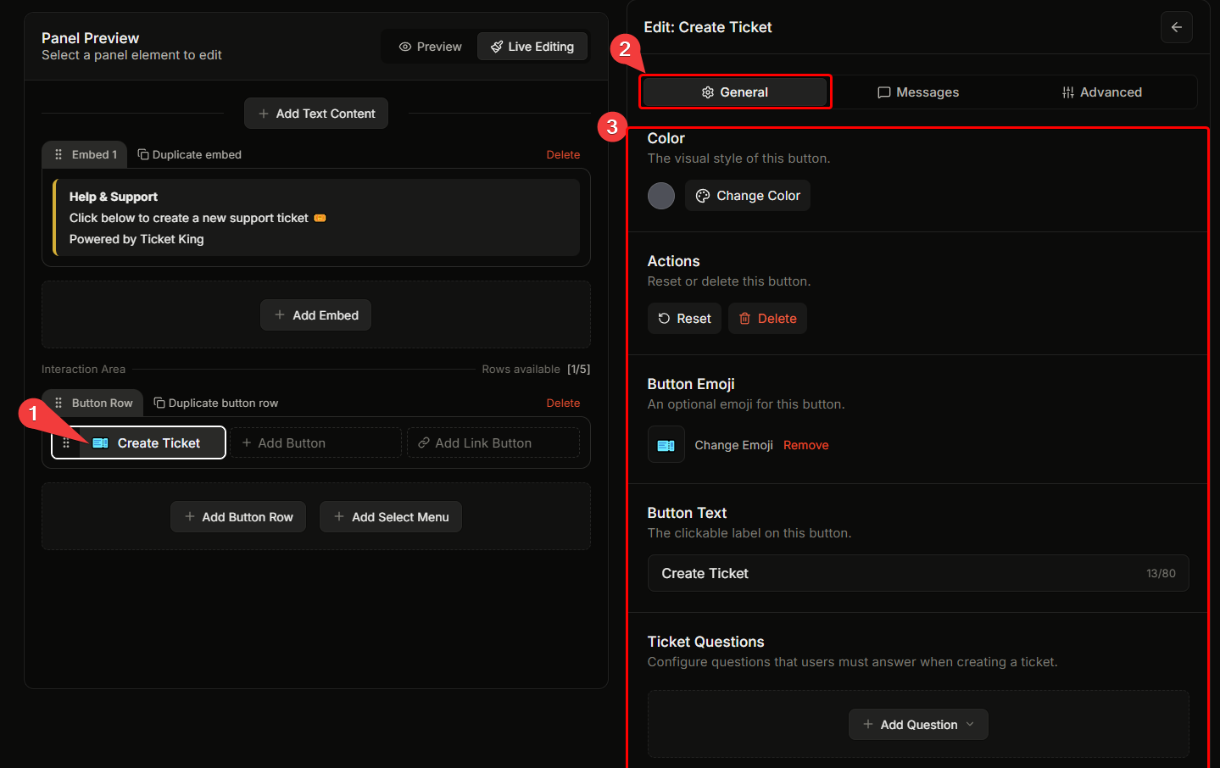Screen dimensions: 1220x768
Task: Reset this button's settings
Action: pyautogui.click(x=684, y=319)
